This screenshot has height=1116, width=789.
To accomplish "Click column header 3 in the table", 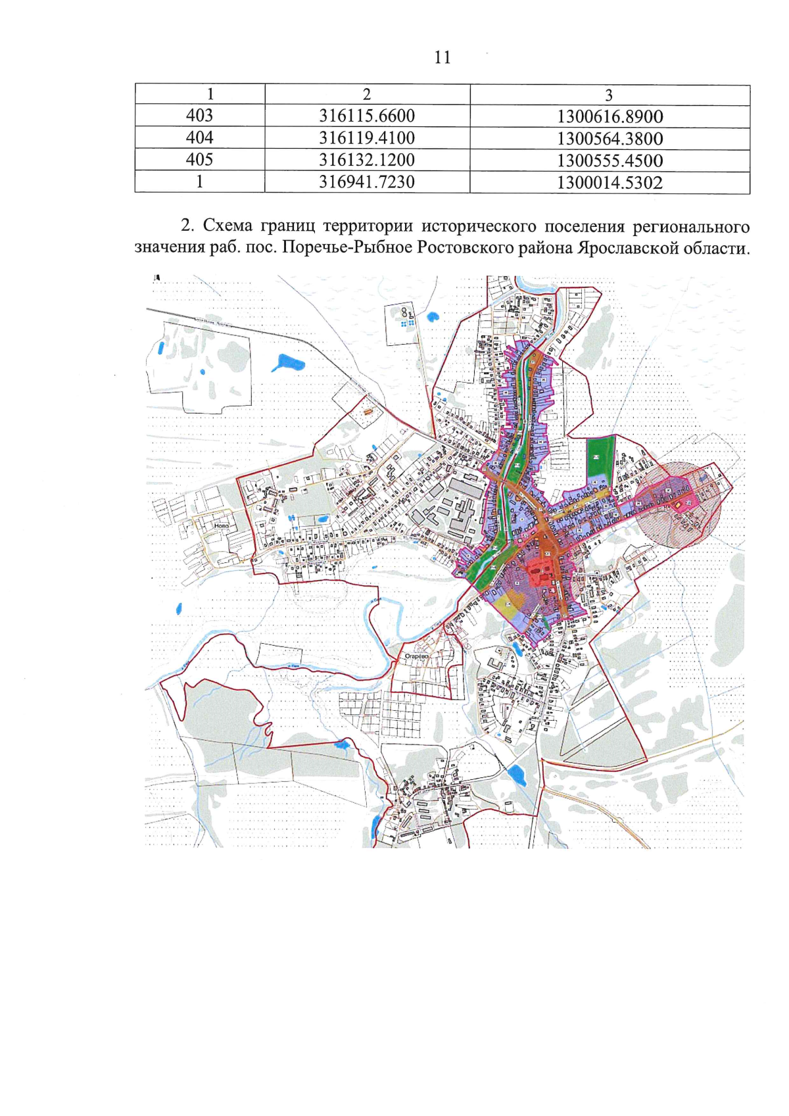I will pos(609,95).
